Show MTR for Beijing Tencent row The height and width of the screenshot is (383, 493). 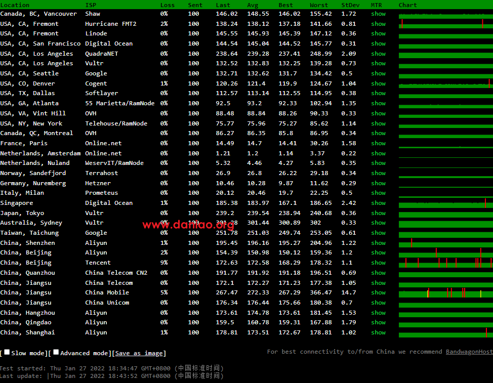coord(378,263)
